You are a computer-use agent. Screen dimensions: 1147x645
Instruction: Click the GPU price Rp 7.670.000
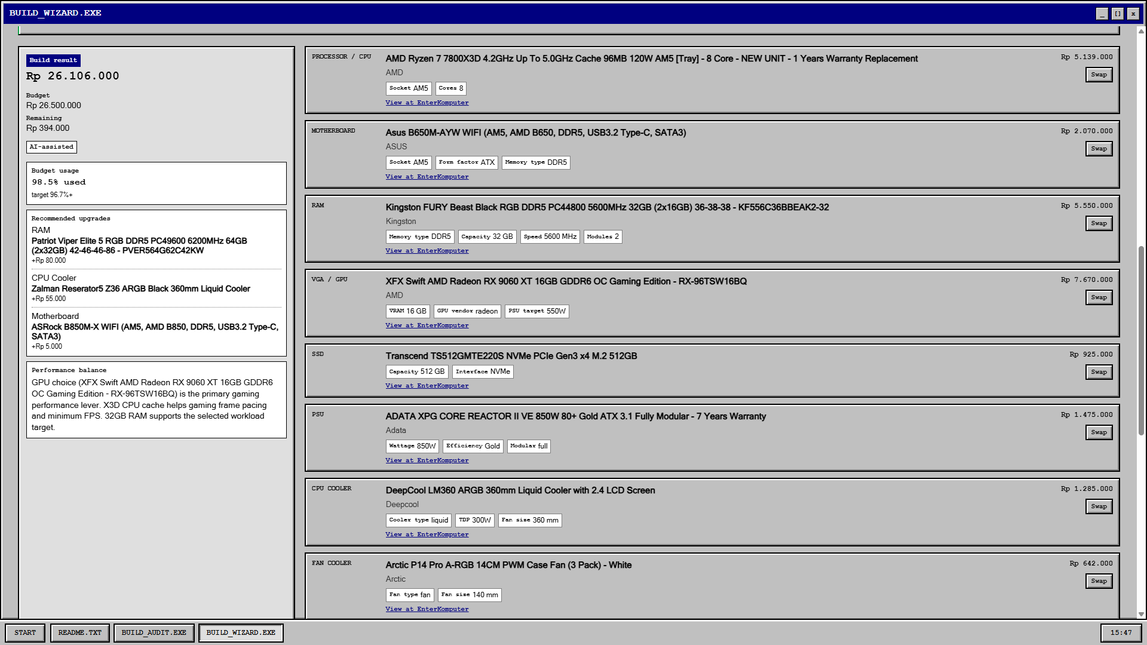pyautogui.click(x=1087, y=279)
